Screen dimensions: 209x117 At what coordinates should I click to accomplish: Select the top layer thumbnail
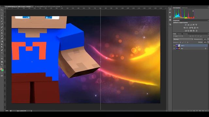(x=178, y=45)
